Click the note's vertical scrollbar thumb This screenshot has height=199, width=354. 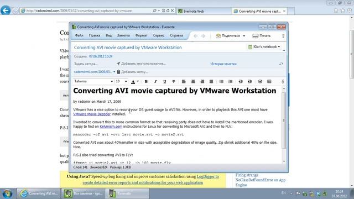284,121
